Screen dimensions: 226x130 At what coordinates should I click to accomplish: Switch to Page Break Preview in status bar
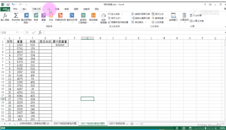click(190, 128)
